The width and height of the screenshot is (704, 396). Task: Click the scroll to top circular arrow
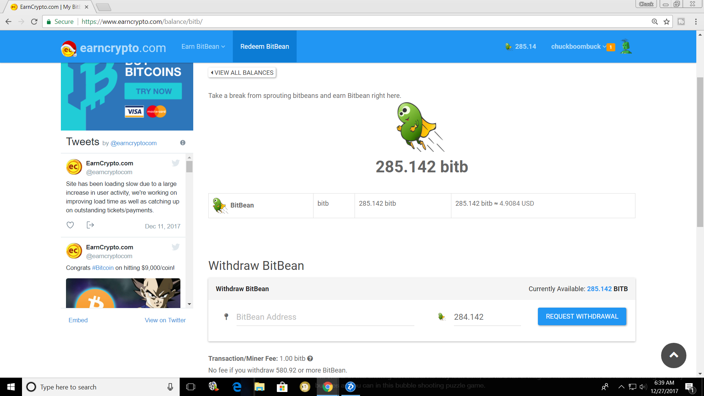[674, 355]
